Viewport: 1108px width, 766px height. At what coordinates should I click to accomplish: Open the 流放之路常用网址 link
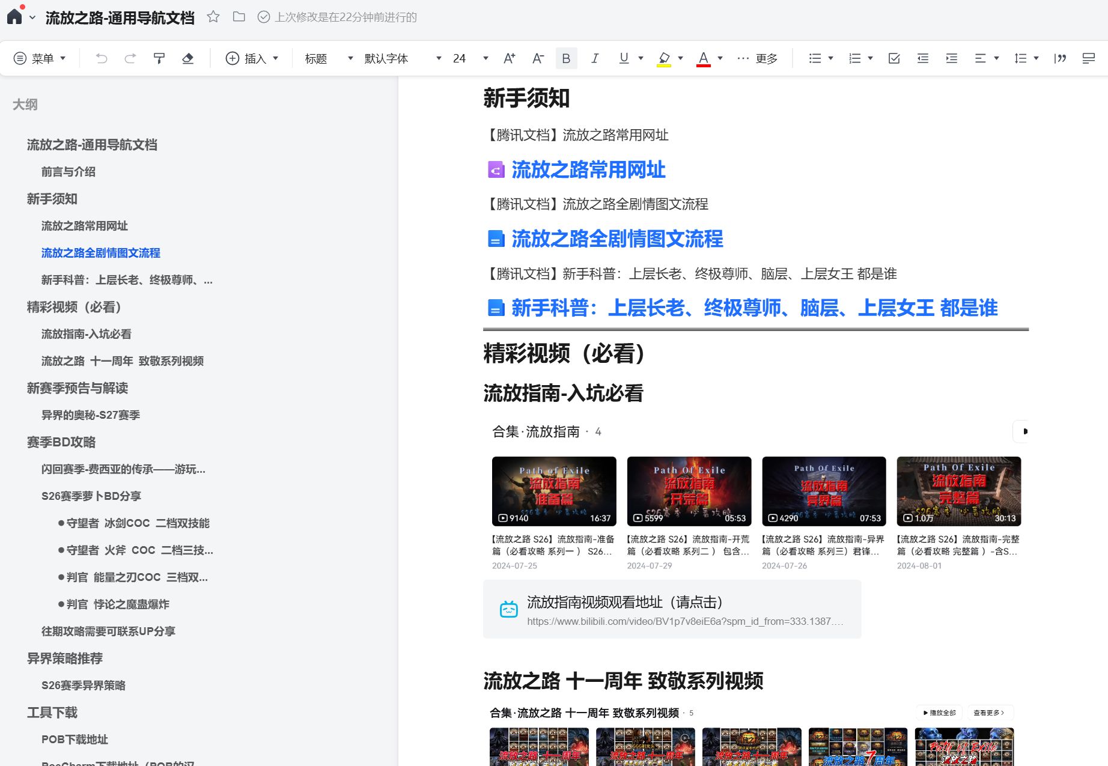587,170
